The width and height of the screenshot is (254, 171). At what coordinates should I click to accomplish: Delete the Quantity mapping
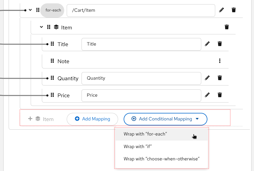pos(220,78)
